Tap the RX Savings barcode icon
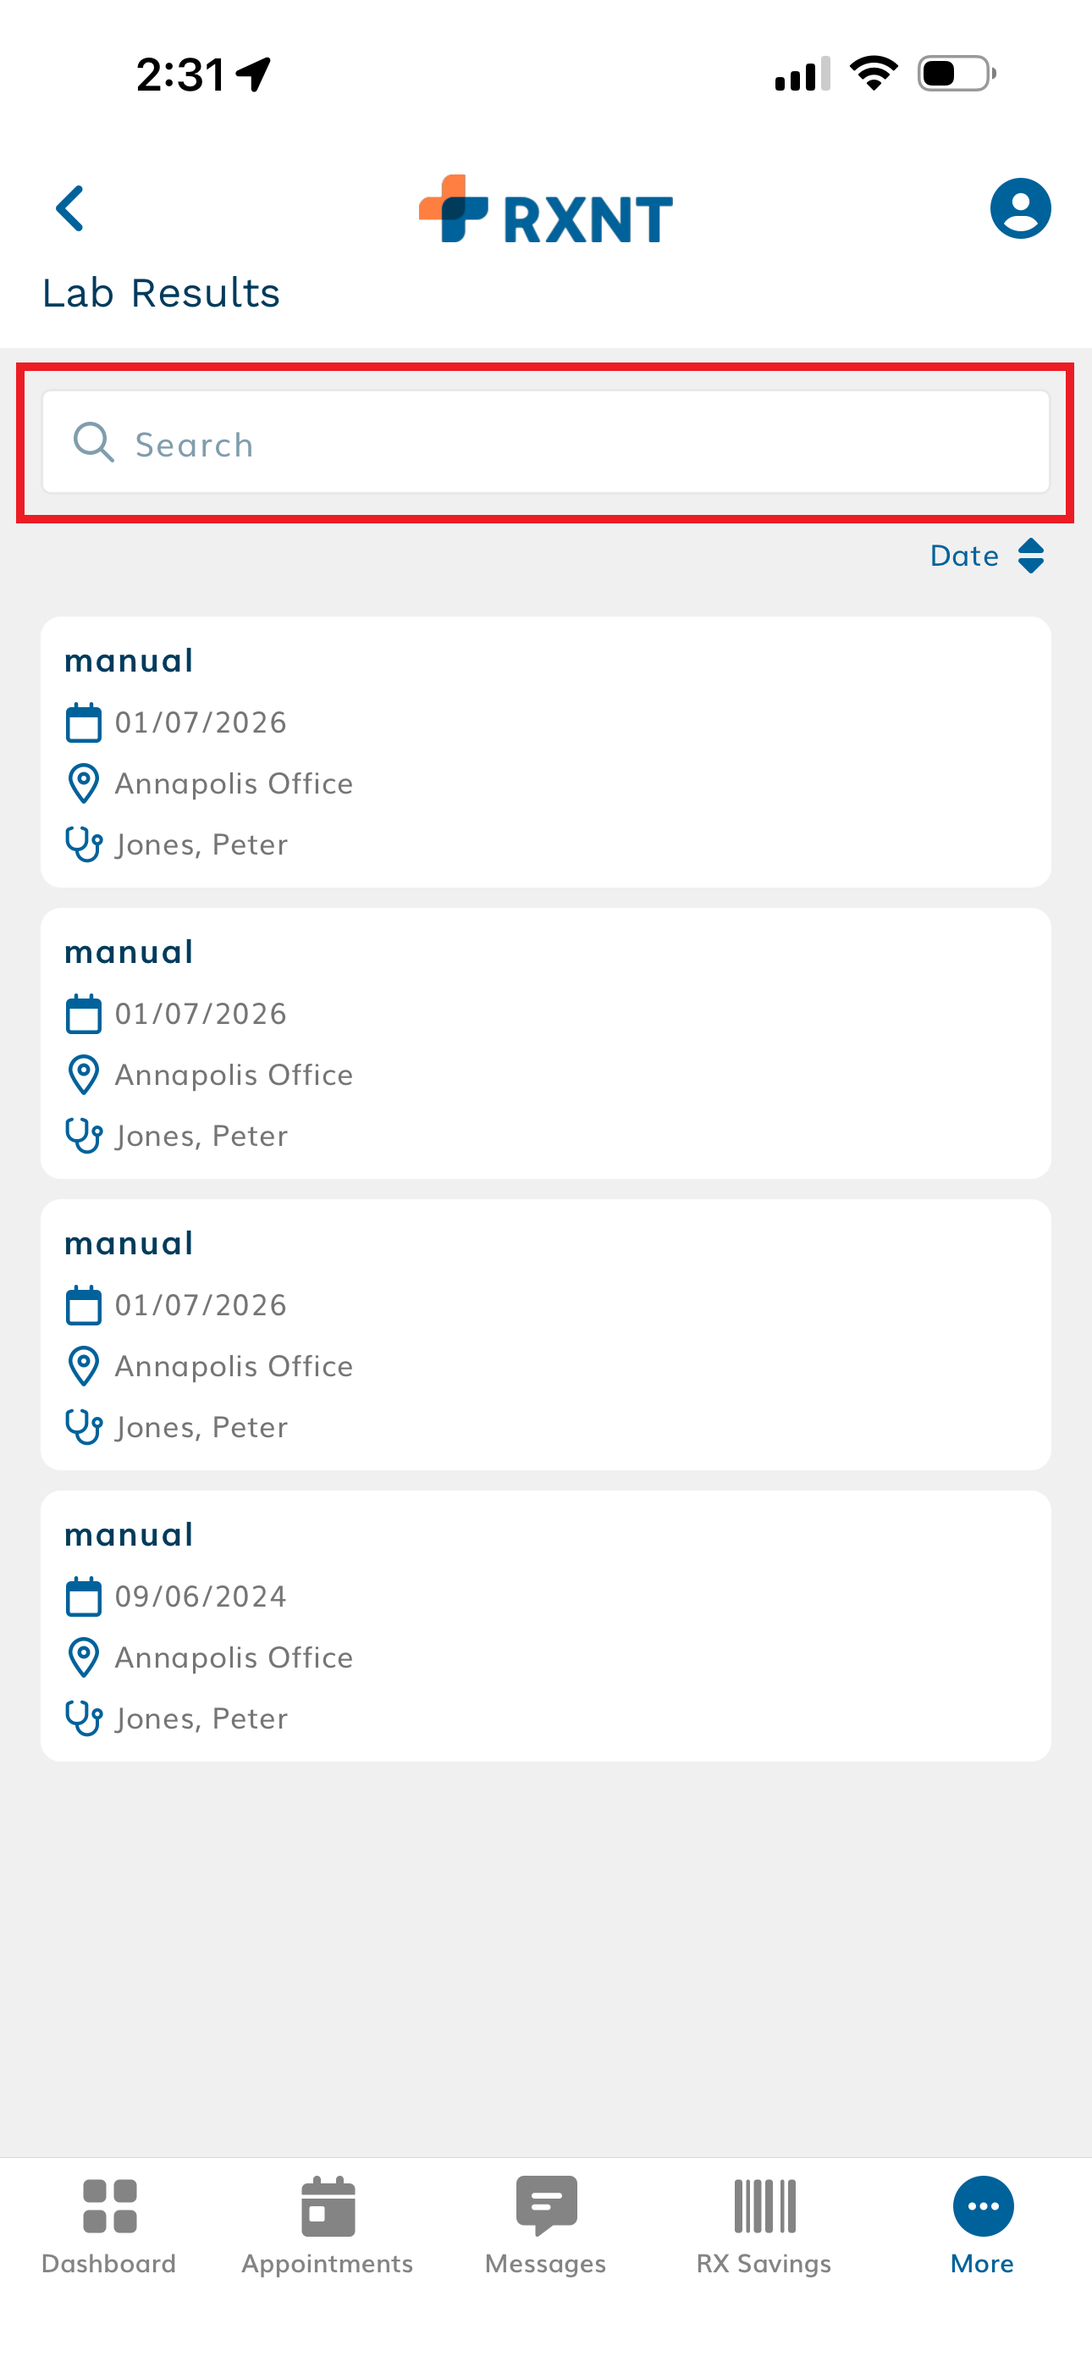The height and width of the screenshot is (2368, 1092). coord(764,2205)
